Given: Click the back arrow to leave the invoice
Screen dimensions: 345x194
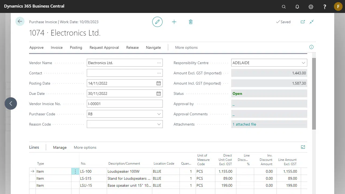Looking at the screenshot, I should pos(20,21).
